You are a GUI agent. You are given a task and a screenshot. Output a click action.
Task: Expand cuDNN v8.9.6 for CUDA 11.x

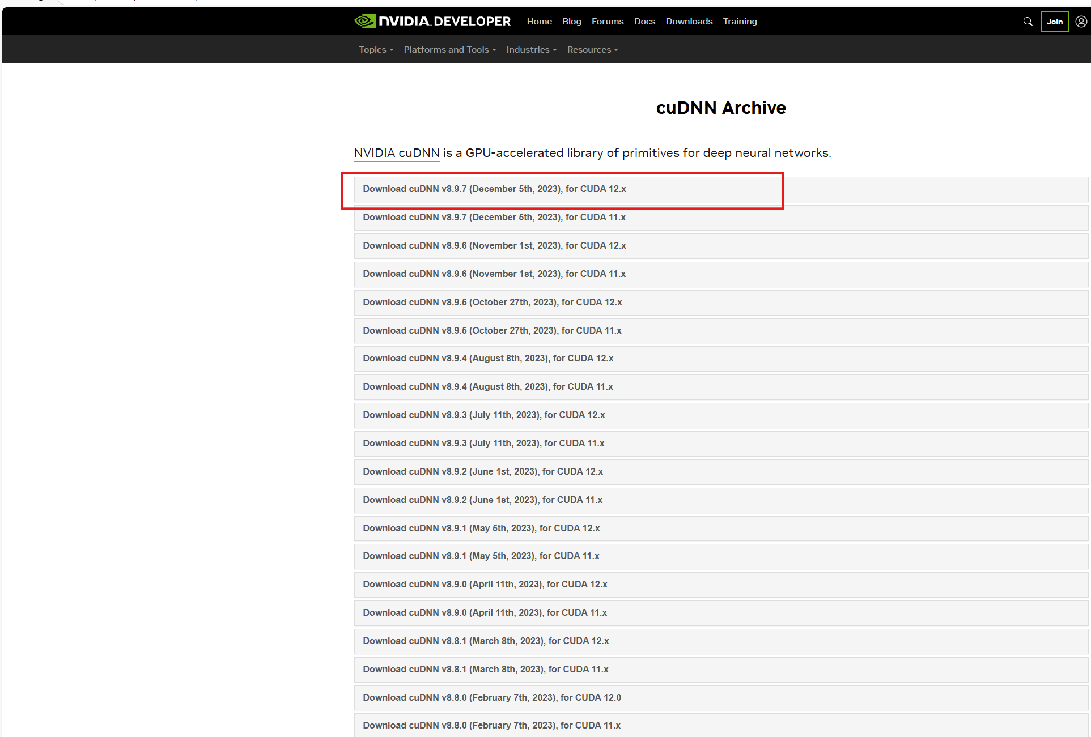721,274
